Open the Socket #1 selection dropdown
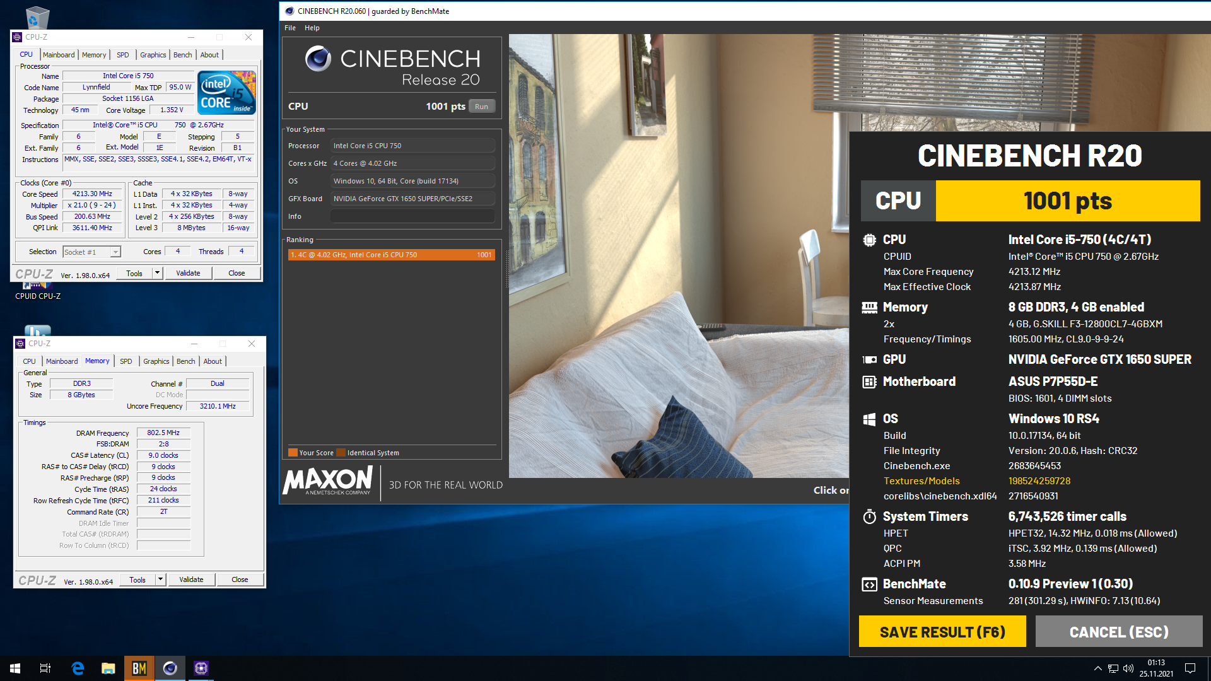 click(115, 252)
